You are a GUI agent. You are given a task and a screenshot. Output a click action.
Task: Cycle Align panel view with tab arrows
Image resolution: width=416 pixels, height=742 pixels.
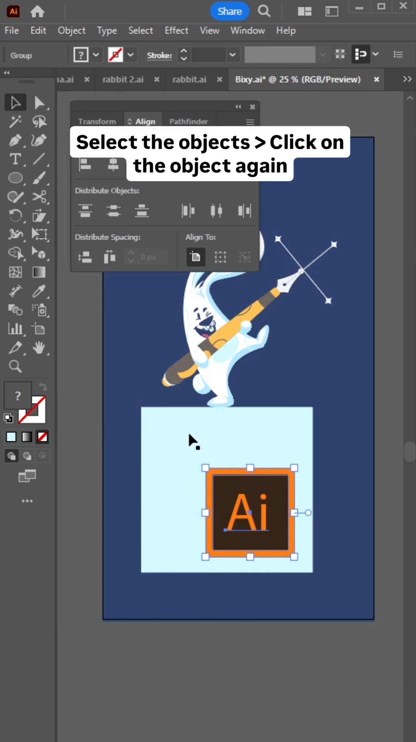[x=130, y=121]
